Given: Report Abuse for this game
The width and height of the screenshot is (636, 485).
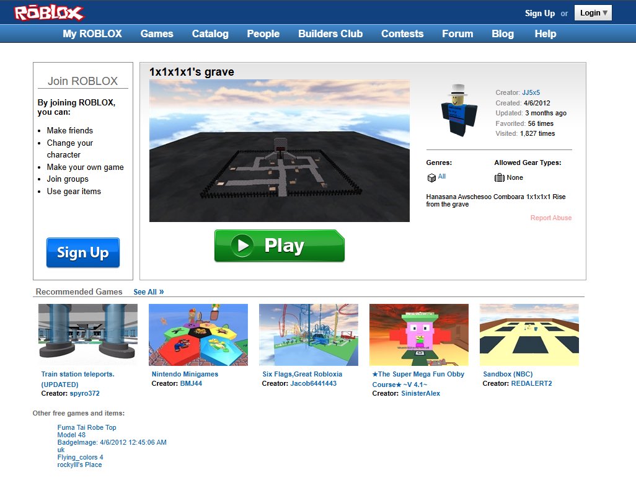Looking at the screenshot, I should (x=551, y=218).
